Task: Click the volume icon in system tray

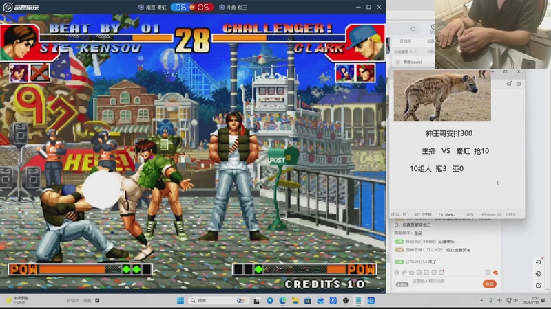Action: pyautogui.click(x=515, y=301)
